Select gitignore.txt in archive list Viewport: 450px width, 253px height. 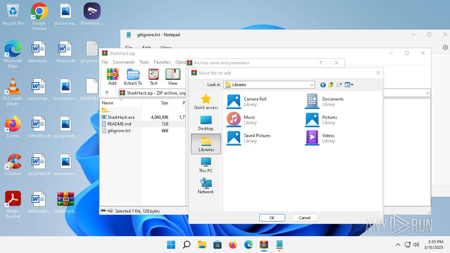pos(119,131)
